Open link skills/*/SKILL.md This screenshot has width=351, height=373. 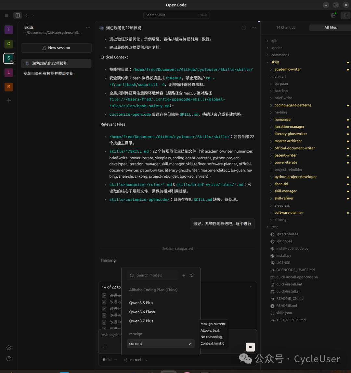click(129, 151)
